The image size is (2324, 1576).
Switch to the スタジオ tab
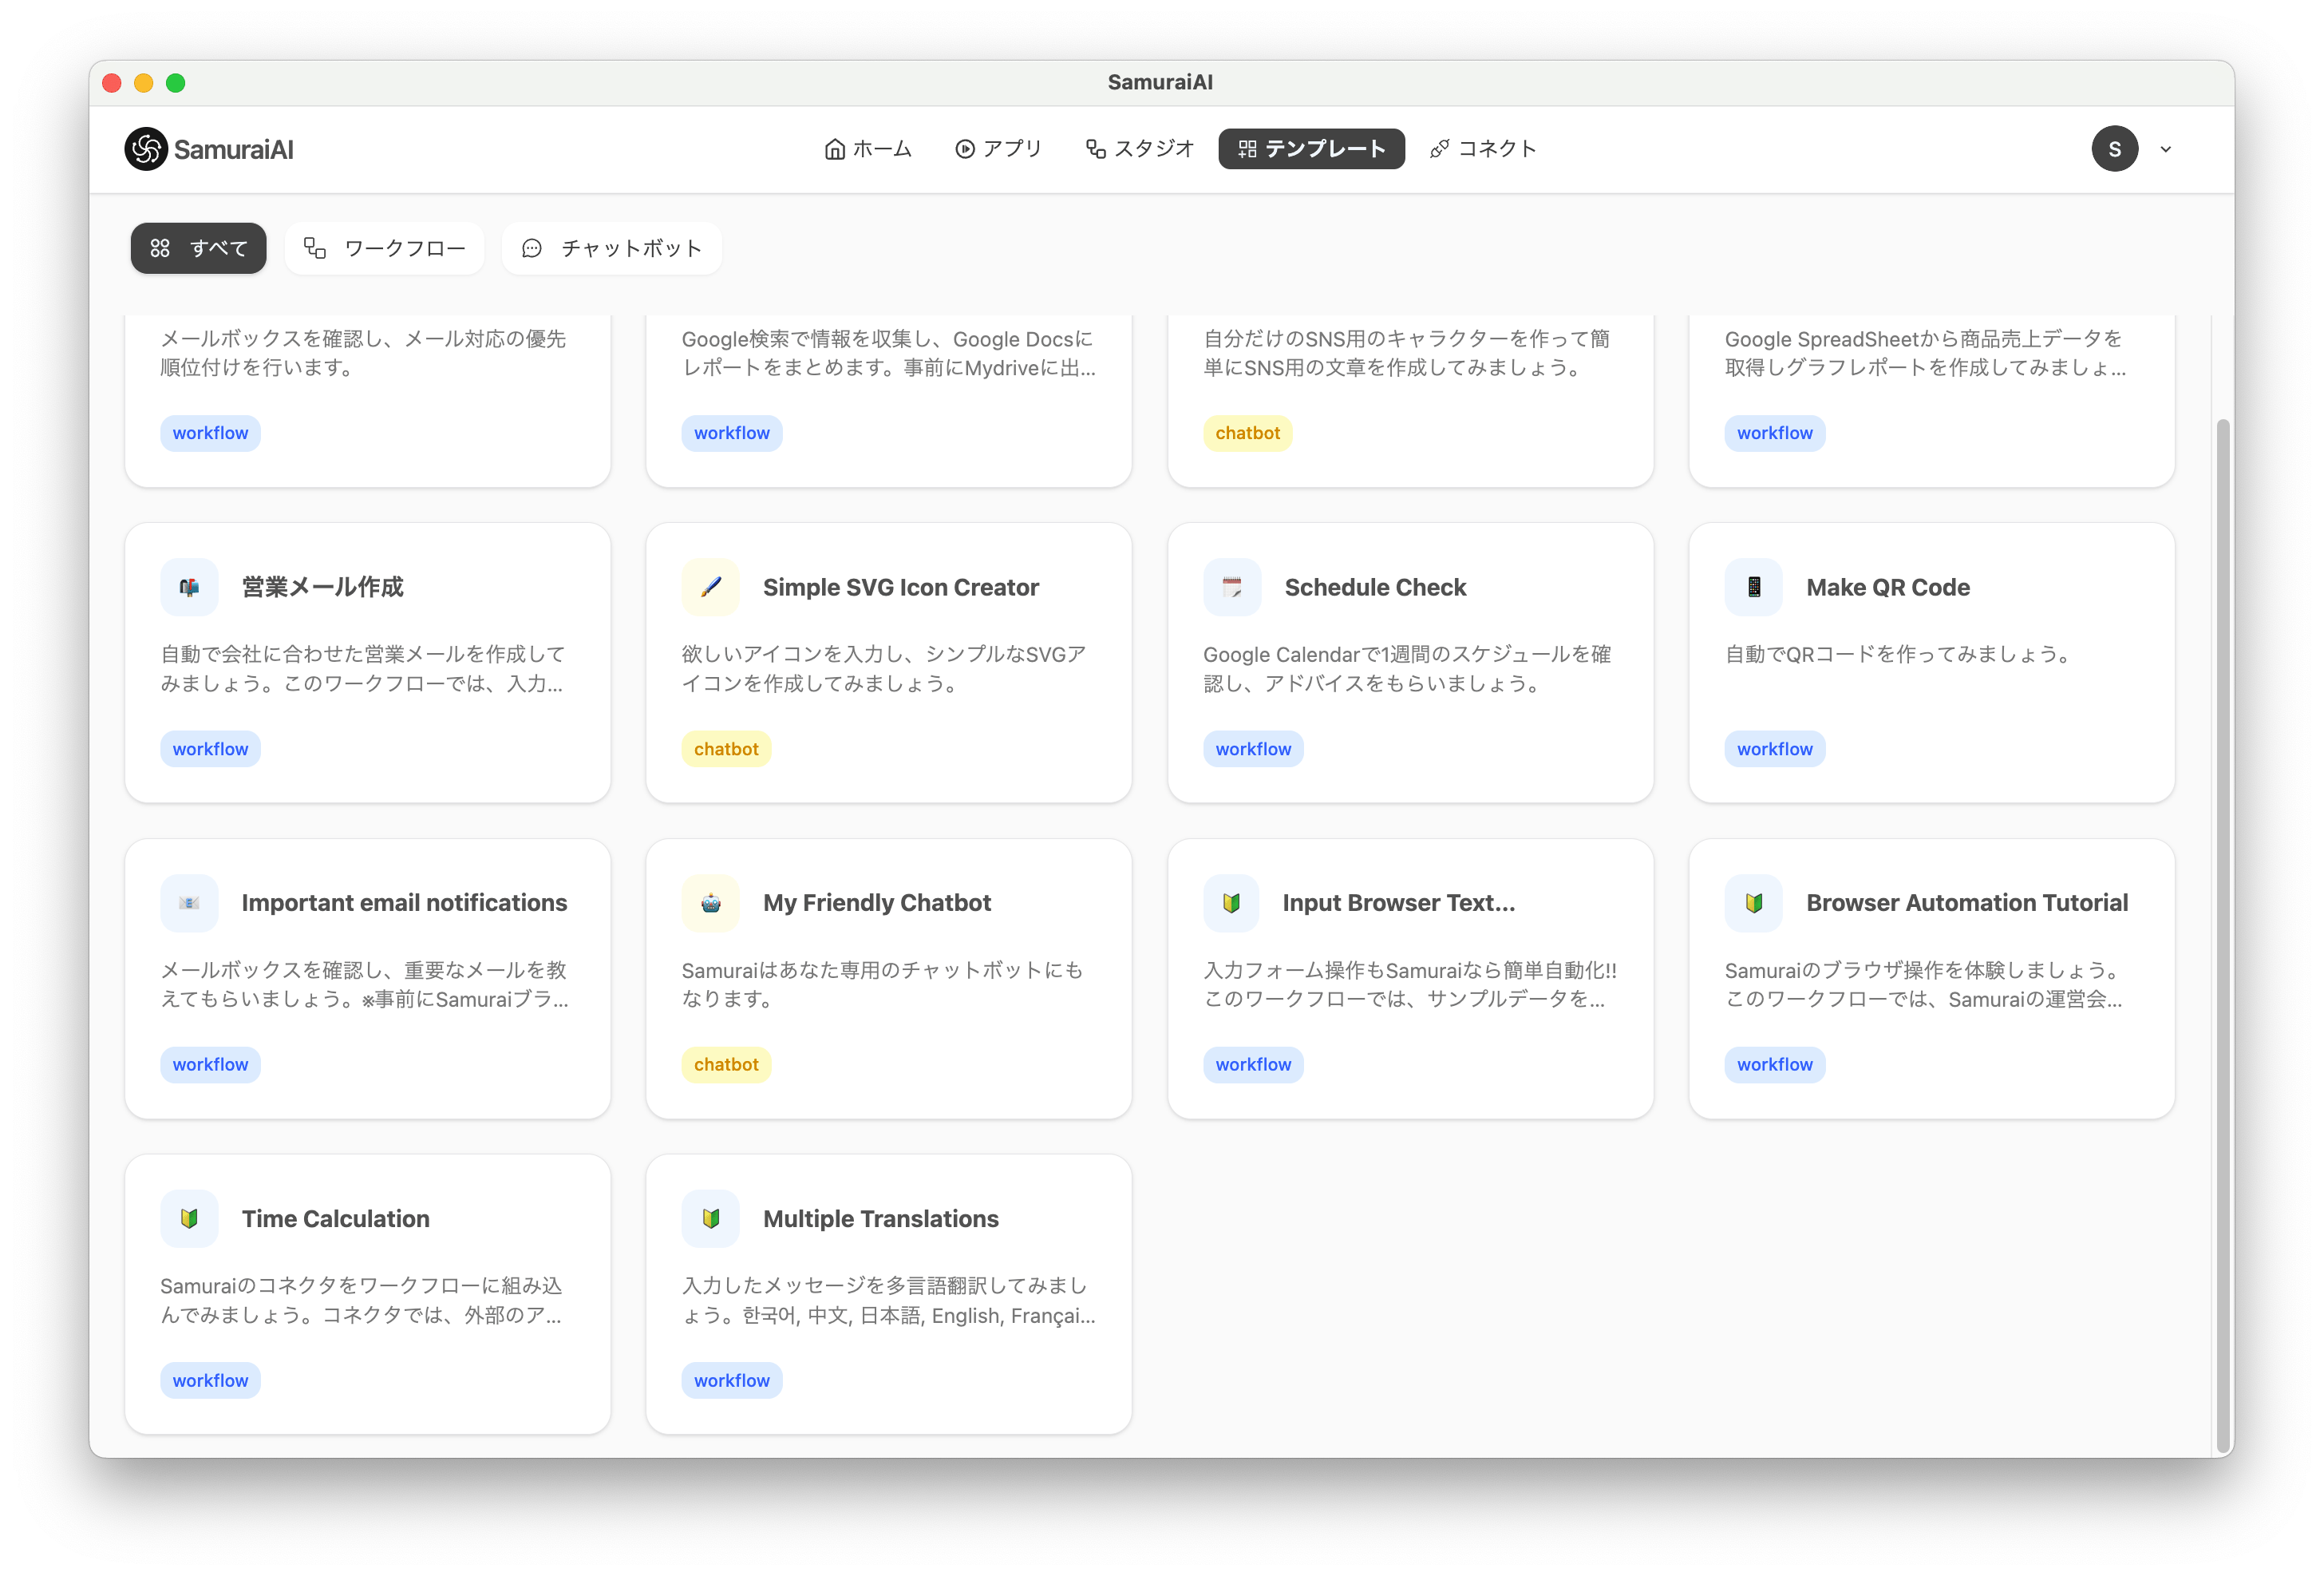click(1140, 149)
